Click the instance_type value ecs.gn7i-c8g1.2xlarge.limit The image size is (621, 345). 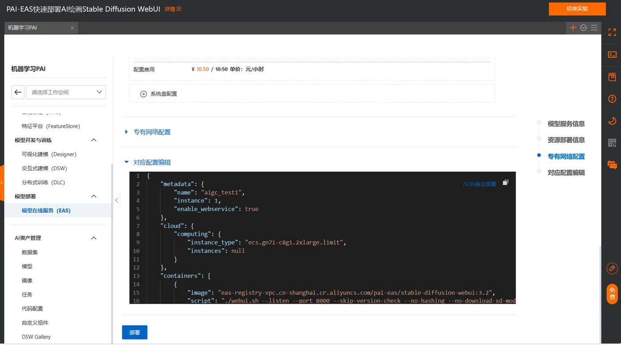pos(294,243)
